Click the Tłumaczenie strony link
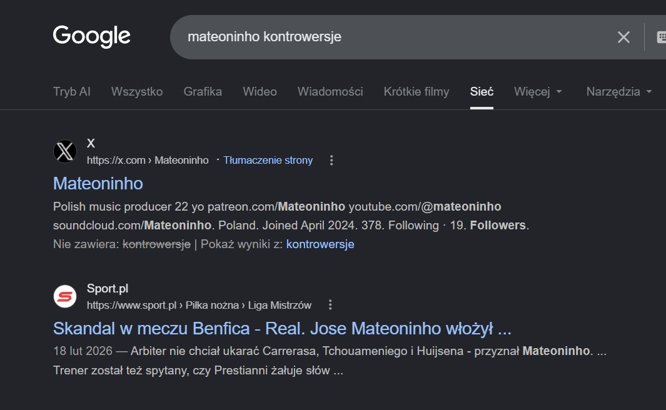Screen dimensions: 666x410 (x=268, y=160)
